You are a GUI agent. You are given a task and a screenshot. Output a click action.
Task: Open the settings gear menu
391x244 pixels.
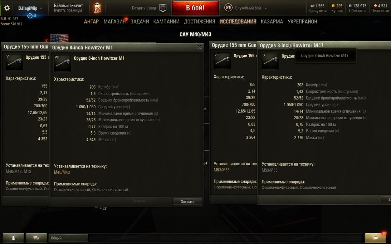click(x=7, y=8)
